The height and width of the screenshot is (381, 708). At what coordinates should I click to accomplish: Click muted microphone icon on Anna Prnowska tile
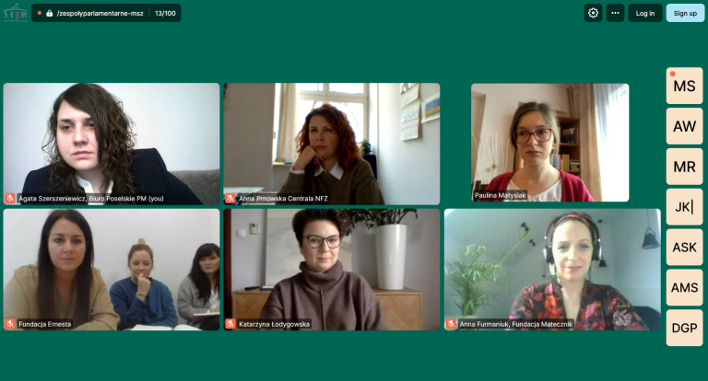click(x=230, y=199)
